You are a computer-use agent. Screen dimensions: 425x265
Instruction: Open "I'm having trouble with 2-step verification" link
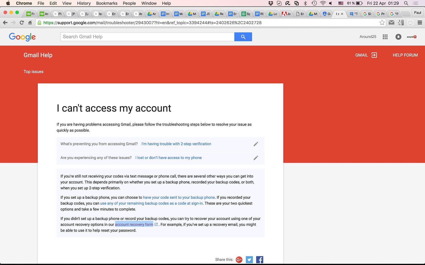click(x=176, y=144)
